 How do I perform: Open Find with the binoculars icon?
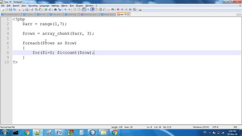55,9
